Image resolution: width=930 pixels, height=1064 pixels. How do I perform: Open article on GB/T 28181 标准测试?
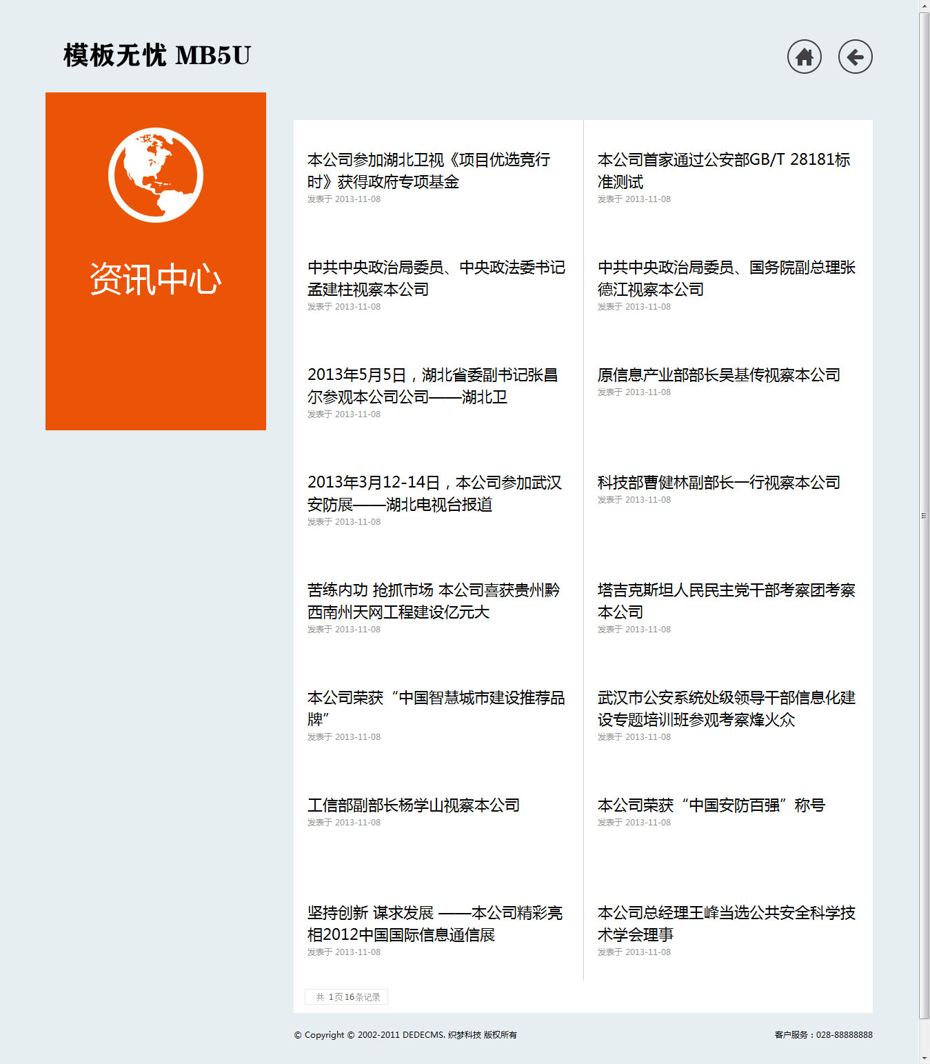point(723,170)
